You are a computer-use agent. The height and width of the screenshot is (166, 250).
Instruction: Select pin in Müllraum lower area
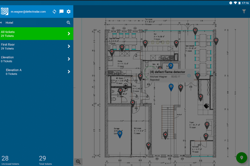[x=149, y=146]
